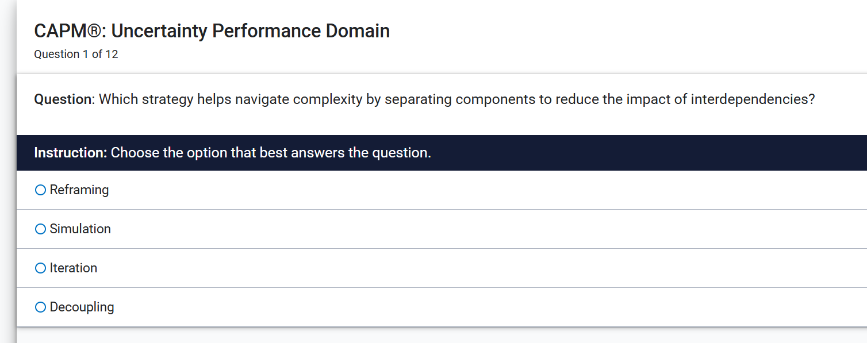Click the bold Instruction label
This screenshot has width=867, height=343.
click(70, 153)
